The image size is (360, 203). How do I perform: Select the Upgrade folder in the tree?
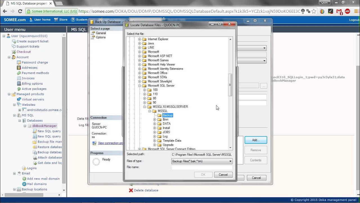(x=168, y=145)
